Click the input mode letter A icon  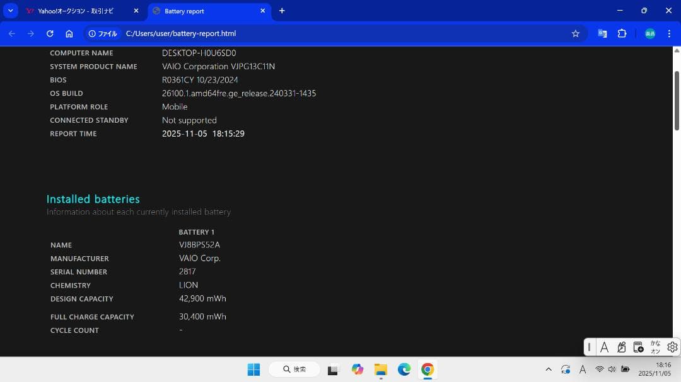point(604,347)
